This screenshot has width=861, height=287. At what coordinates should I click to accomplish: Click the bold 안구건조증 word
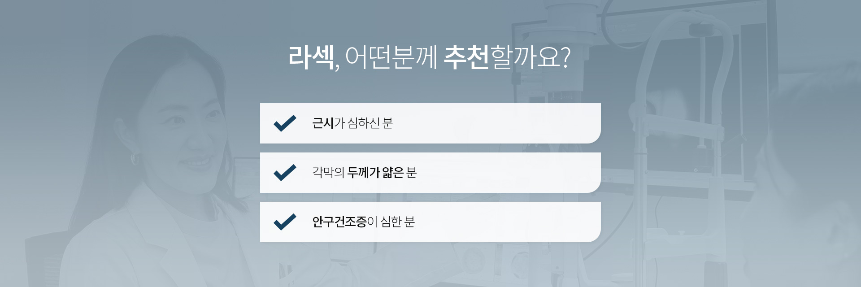pyautogui.click(x=339, y=222)
